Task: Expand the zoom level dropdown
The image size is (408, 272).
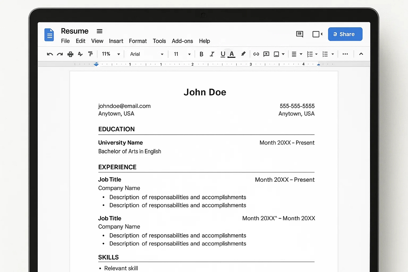Action: pyautogui.click(x=110, y=54)
